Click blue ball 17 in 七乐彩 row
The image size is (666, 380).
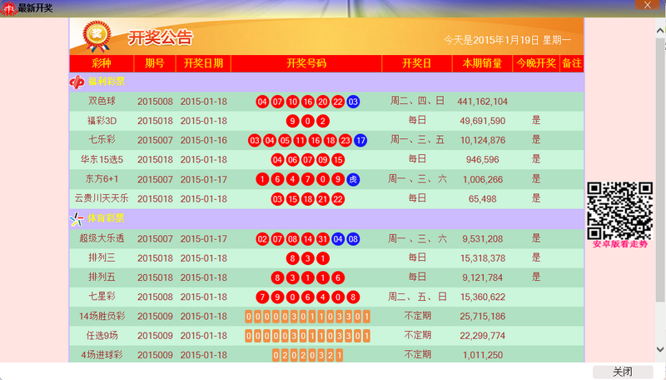(360, 140)
